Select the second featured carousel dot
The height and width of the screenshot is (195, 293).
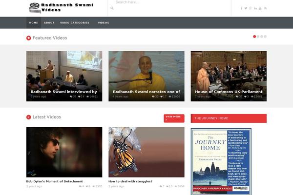(258, 37)
